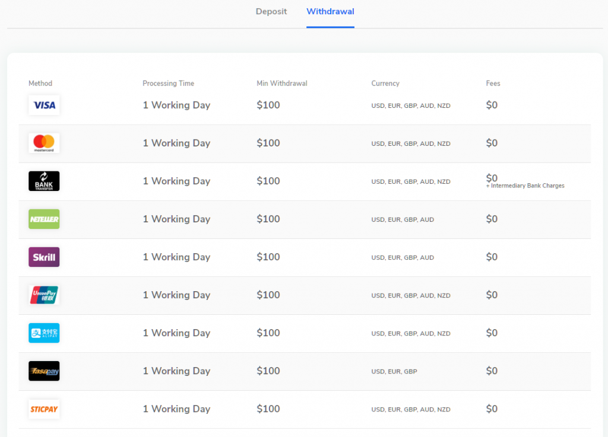The width and height of the screenshot is (608, 437).
Task: Click the Neteller row's $100 minimum
Action: pyautogui.click(x=268, y=219)
